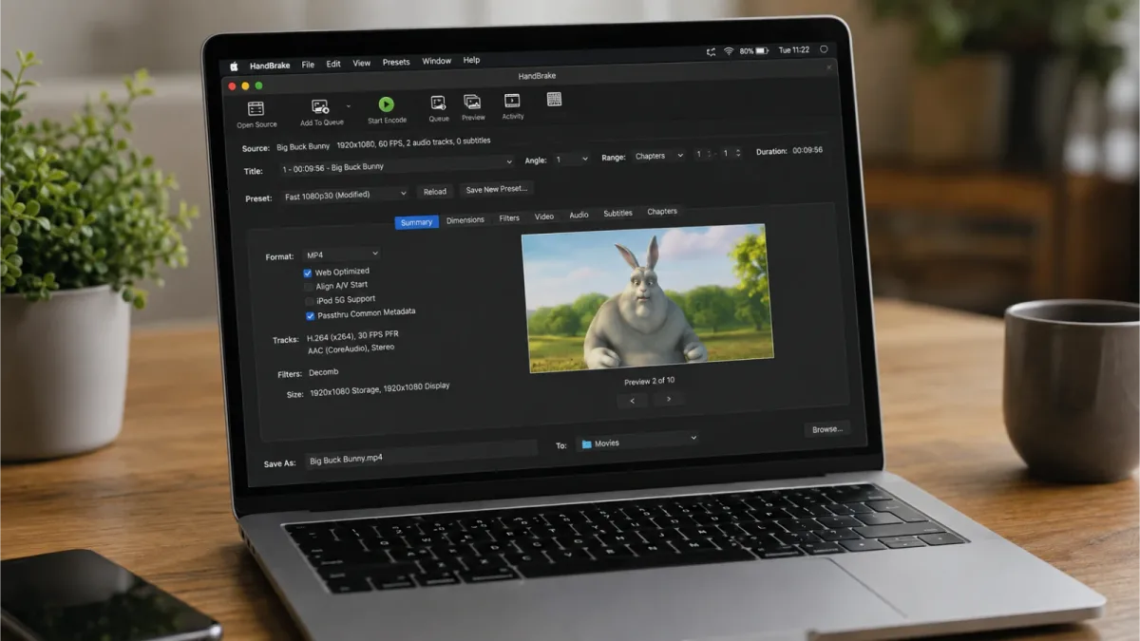Expand the Add To Queue dropdown arrow
Screen dimensions: 1140x641
pos(349,106)
